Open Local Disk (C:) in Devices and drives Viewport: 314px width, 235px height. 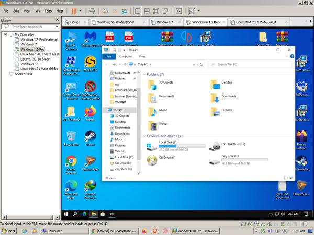tap(167, 145)
